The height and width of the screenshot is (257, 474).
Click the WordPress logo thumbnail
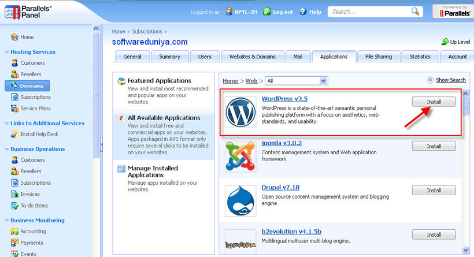pyautogui.click(x=240, y=112)
